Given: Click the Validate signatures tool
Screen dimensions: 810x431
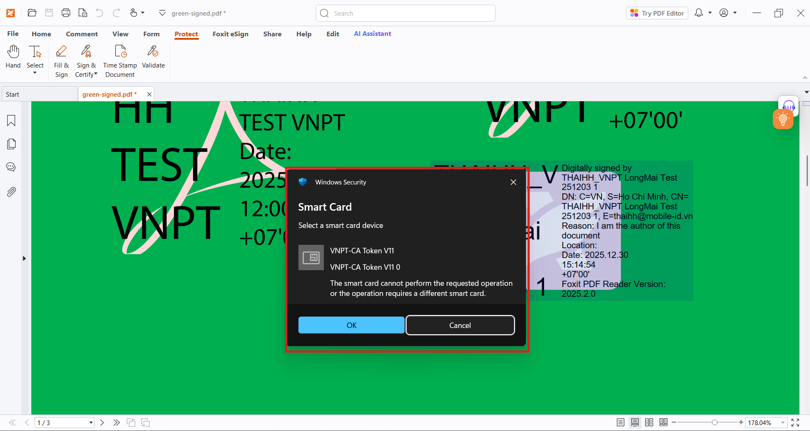Looking at the screenshot, I should (153, 57).
